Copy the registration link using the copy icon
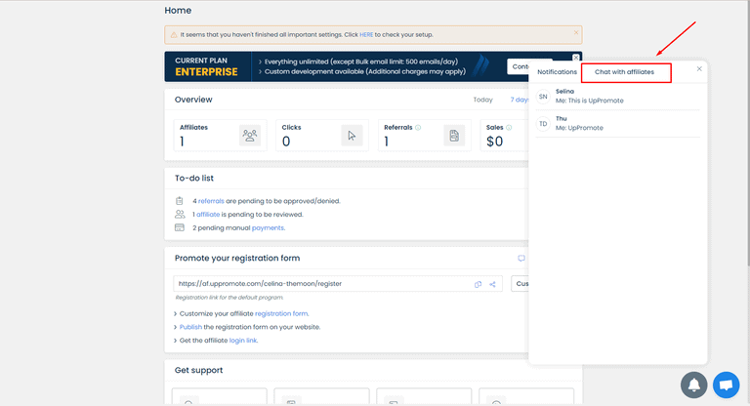 coord(479,284)
